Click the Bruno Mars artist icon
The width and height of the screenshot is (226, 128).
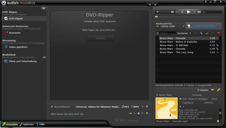(157, 95)
